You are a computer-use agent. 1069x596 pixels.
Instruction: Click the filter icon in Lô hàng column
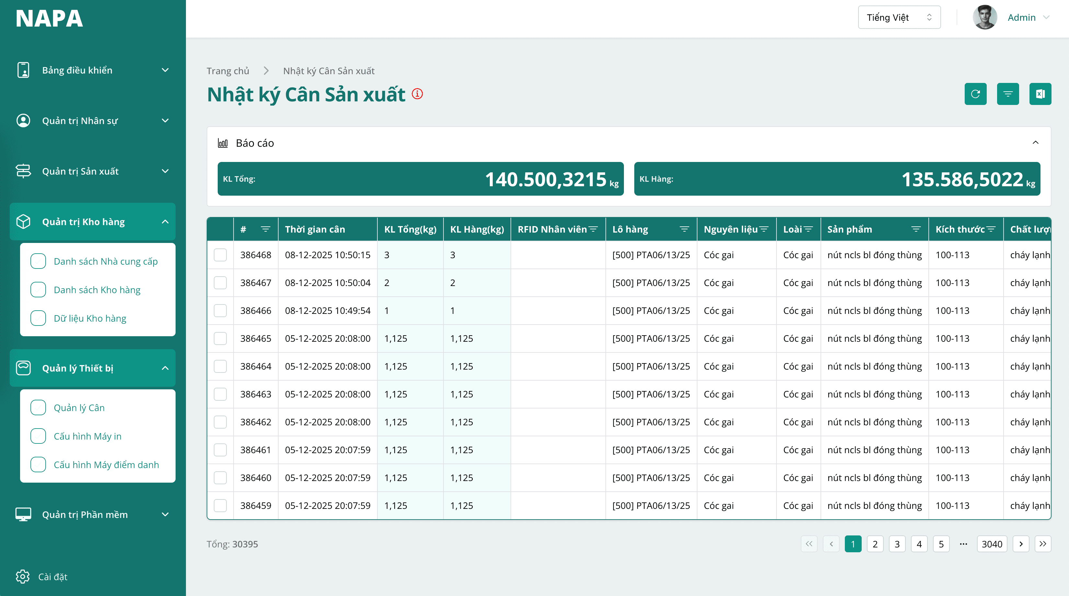[x=684, y=229]
